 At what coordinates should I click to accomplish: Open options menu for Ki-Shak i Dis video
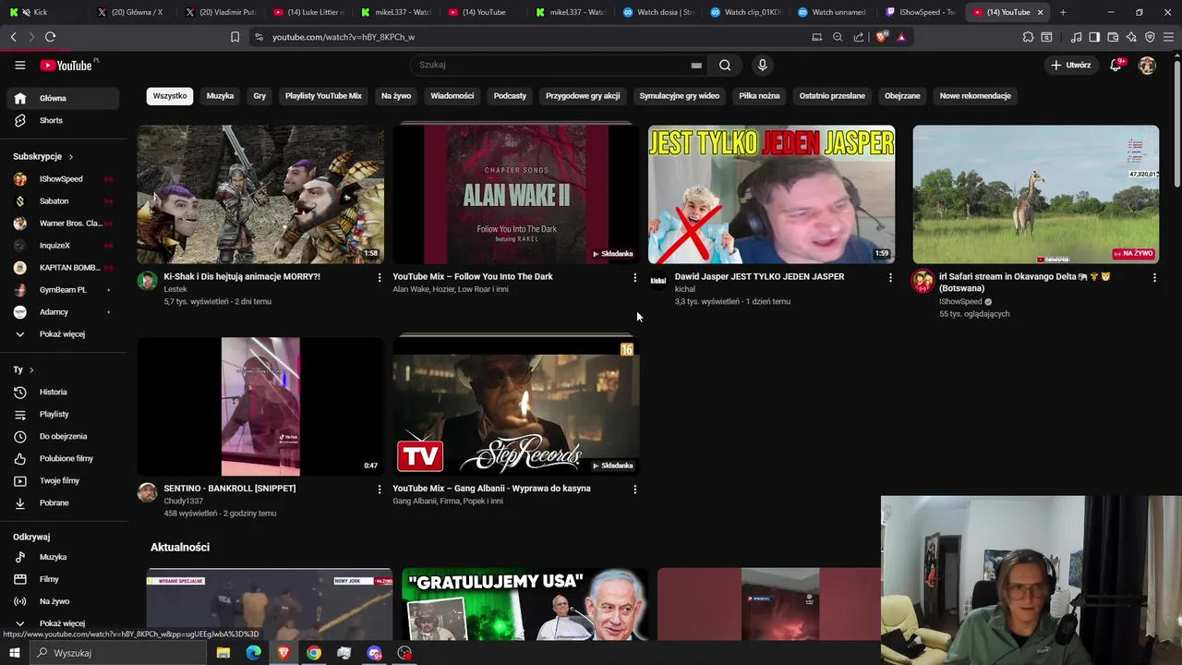coord(379,277)
